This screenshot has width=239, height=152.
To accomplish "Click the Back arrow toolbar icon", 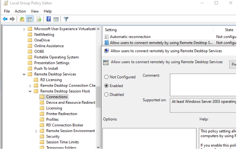I will tap(5, 19).
